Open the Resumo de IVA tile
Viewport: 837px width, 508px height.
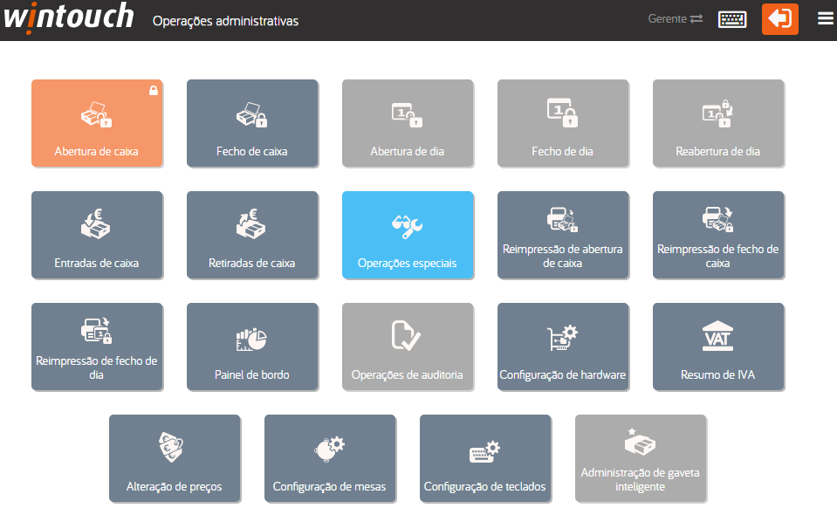click(x=718, y=347)
